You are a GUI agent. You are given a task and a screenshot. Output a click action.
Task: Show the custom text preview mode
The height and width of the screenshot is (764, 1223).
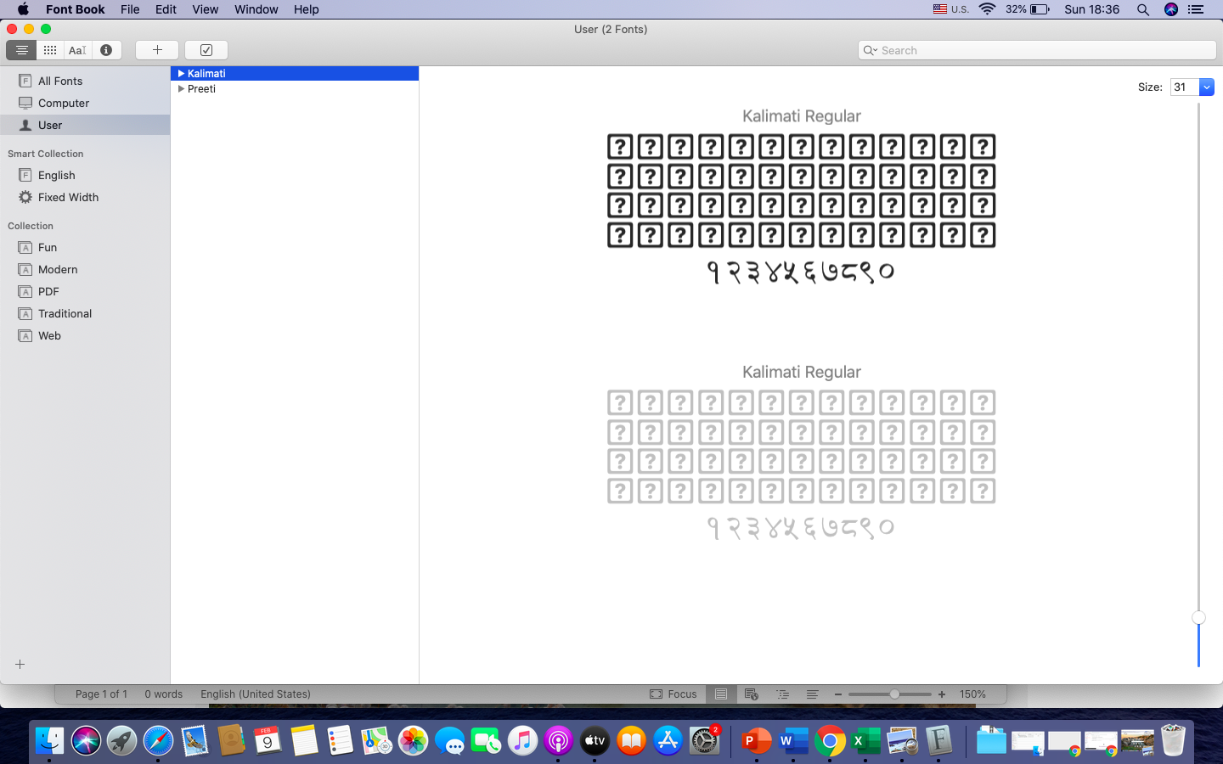(x=77, y=50)
